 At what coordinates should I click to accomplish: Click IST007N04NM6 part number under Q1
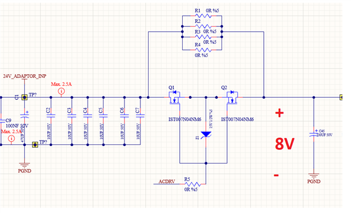pyautogui.click(x=185, y=119)
